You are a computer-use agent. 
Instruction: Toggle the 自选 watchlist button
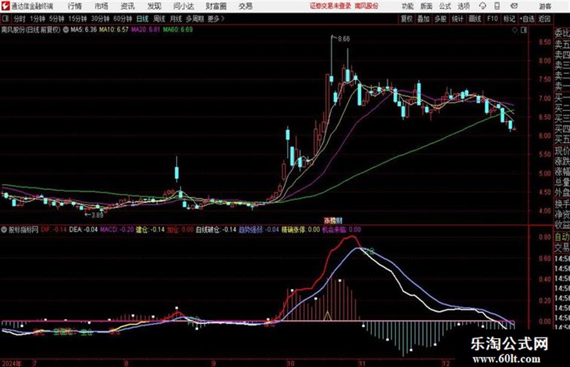(x=527, y=19)
